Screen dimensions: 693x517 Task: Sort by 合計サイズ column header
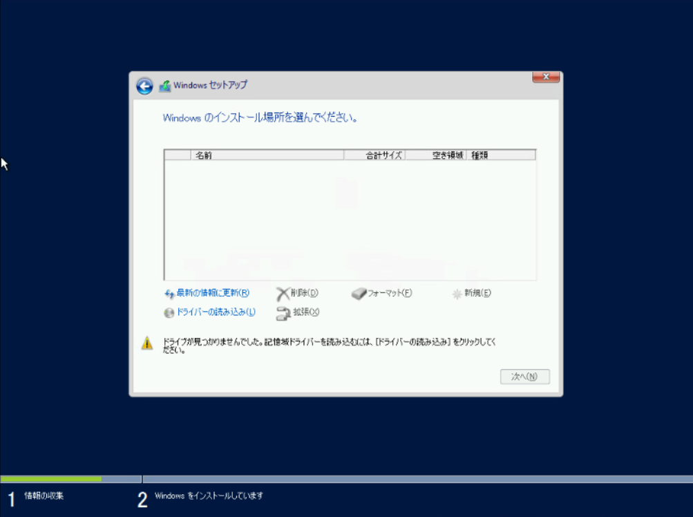point(374,156)
